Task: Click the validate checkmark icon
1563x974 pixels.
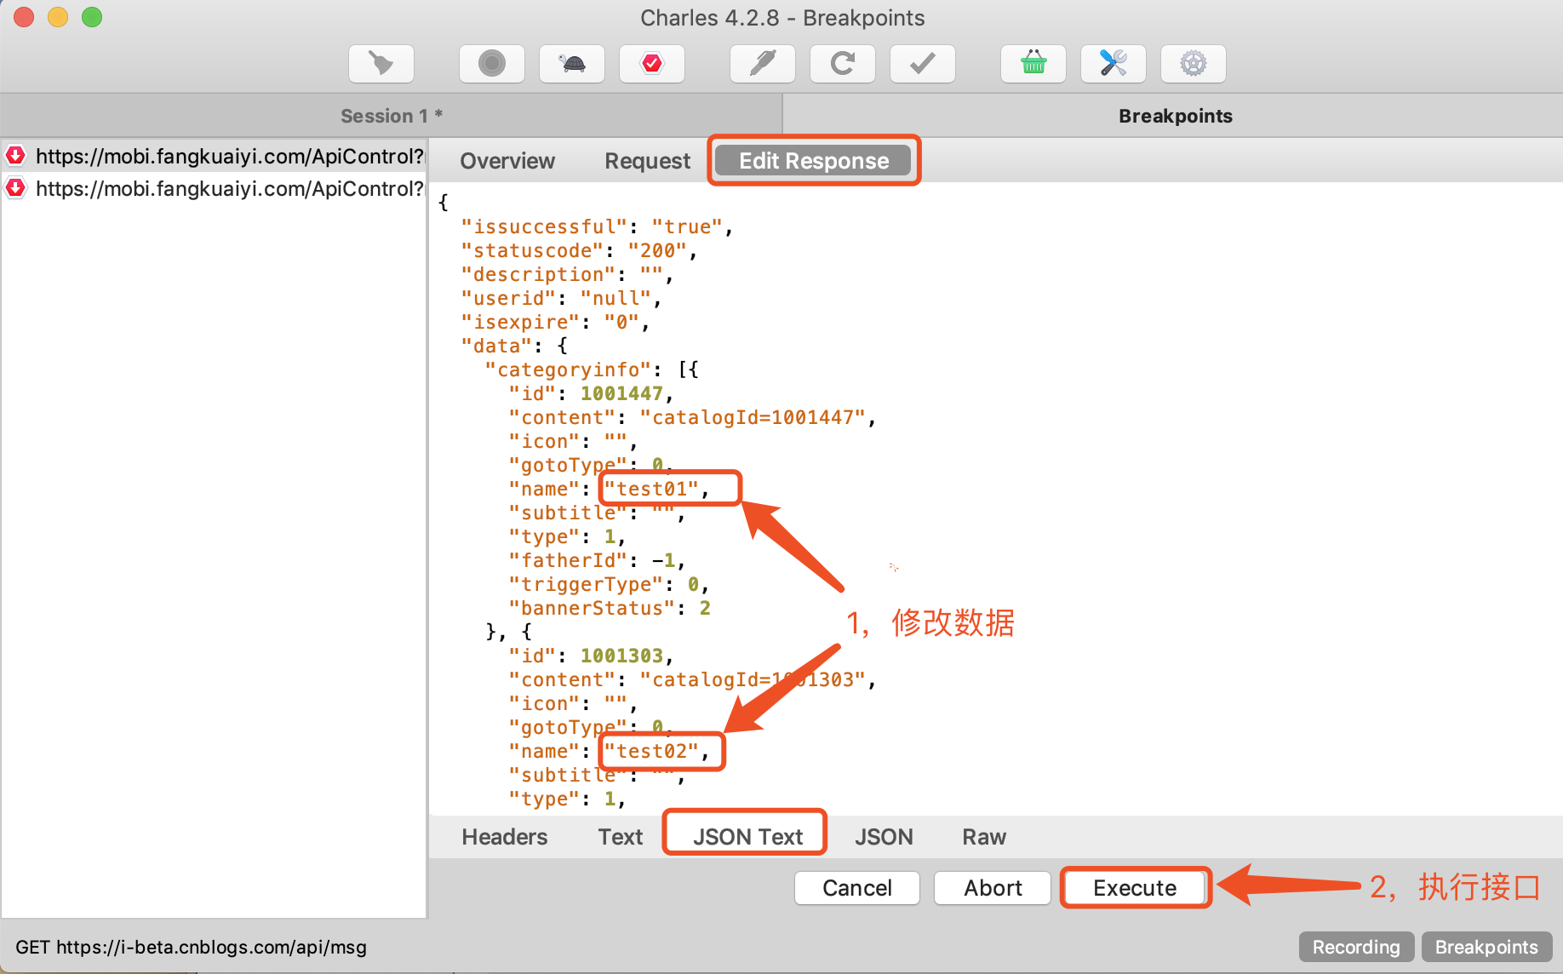Action: (922, 64)
